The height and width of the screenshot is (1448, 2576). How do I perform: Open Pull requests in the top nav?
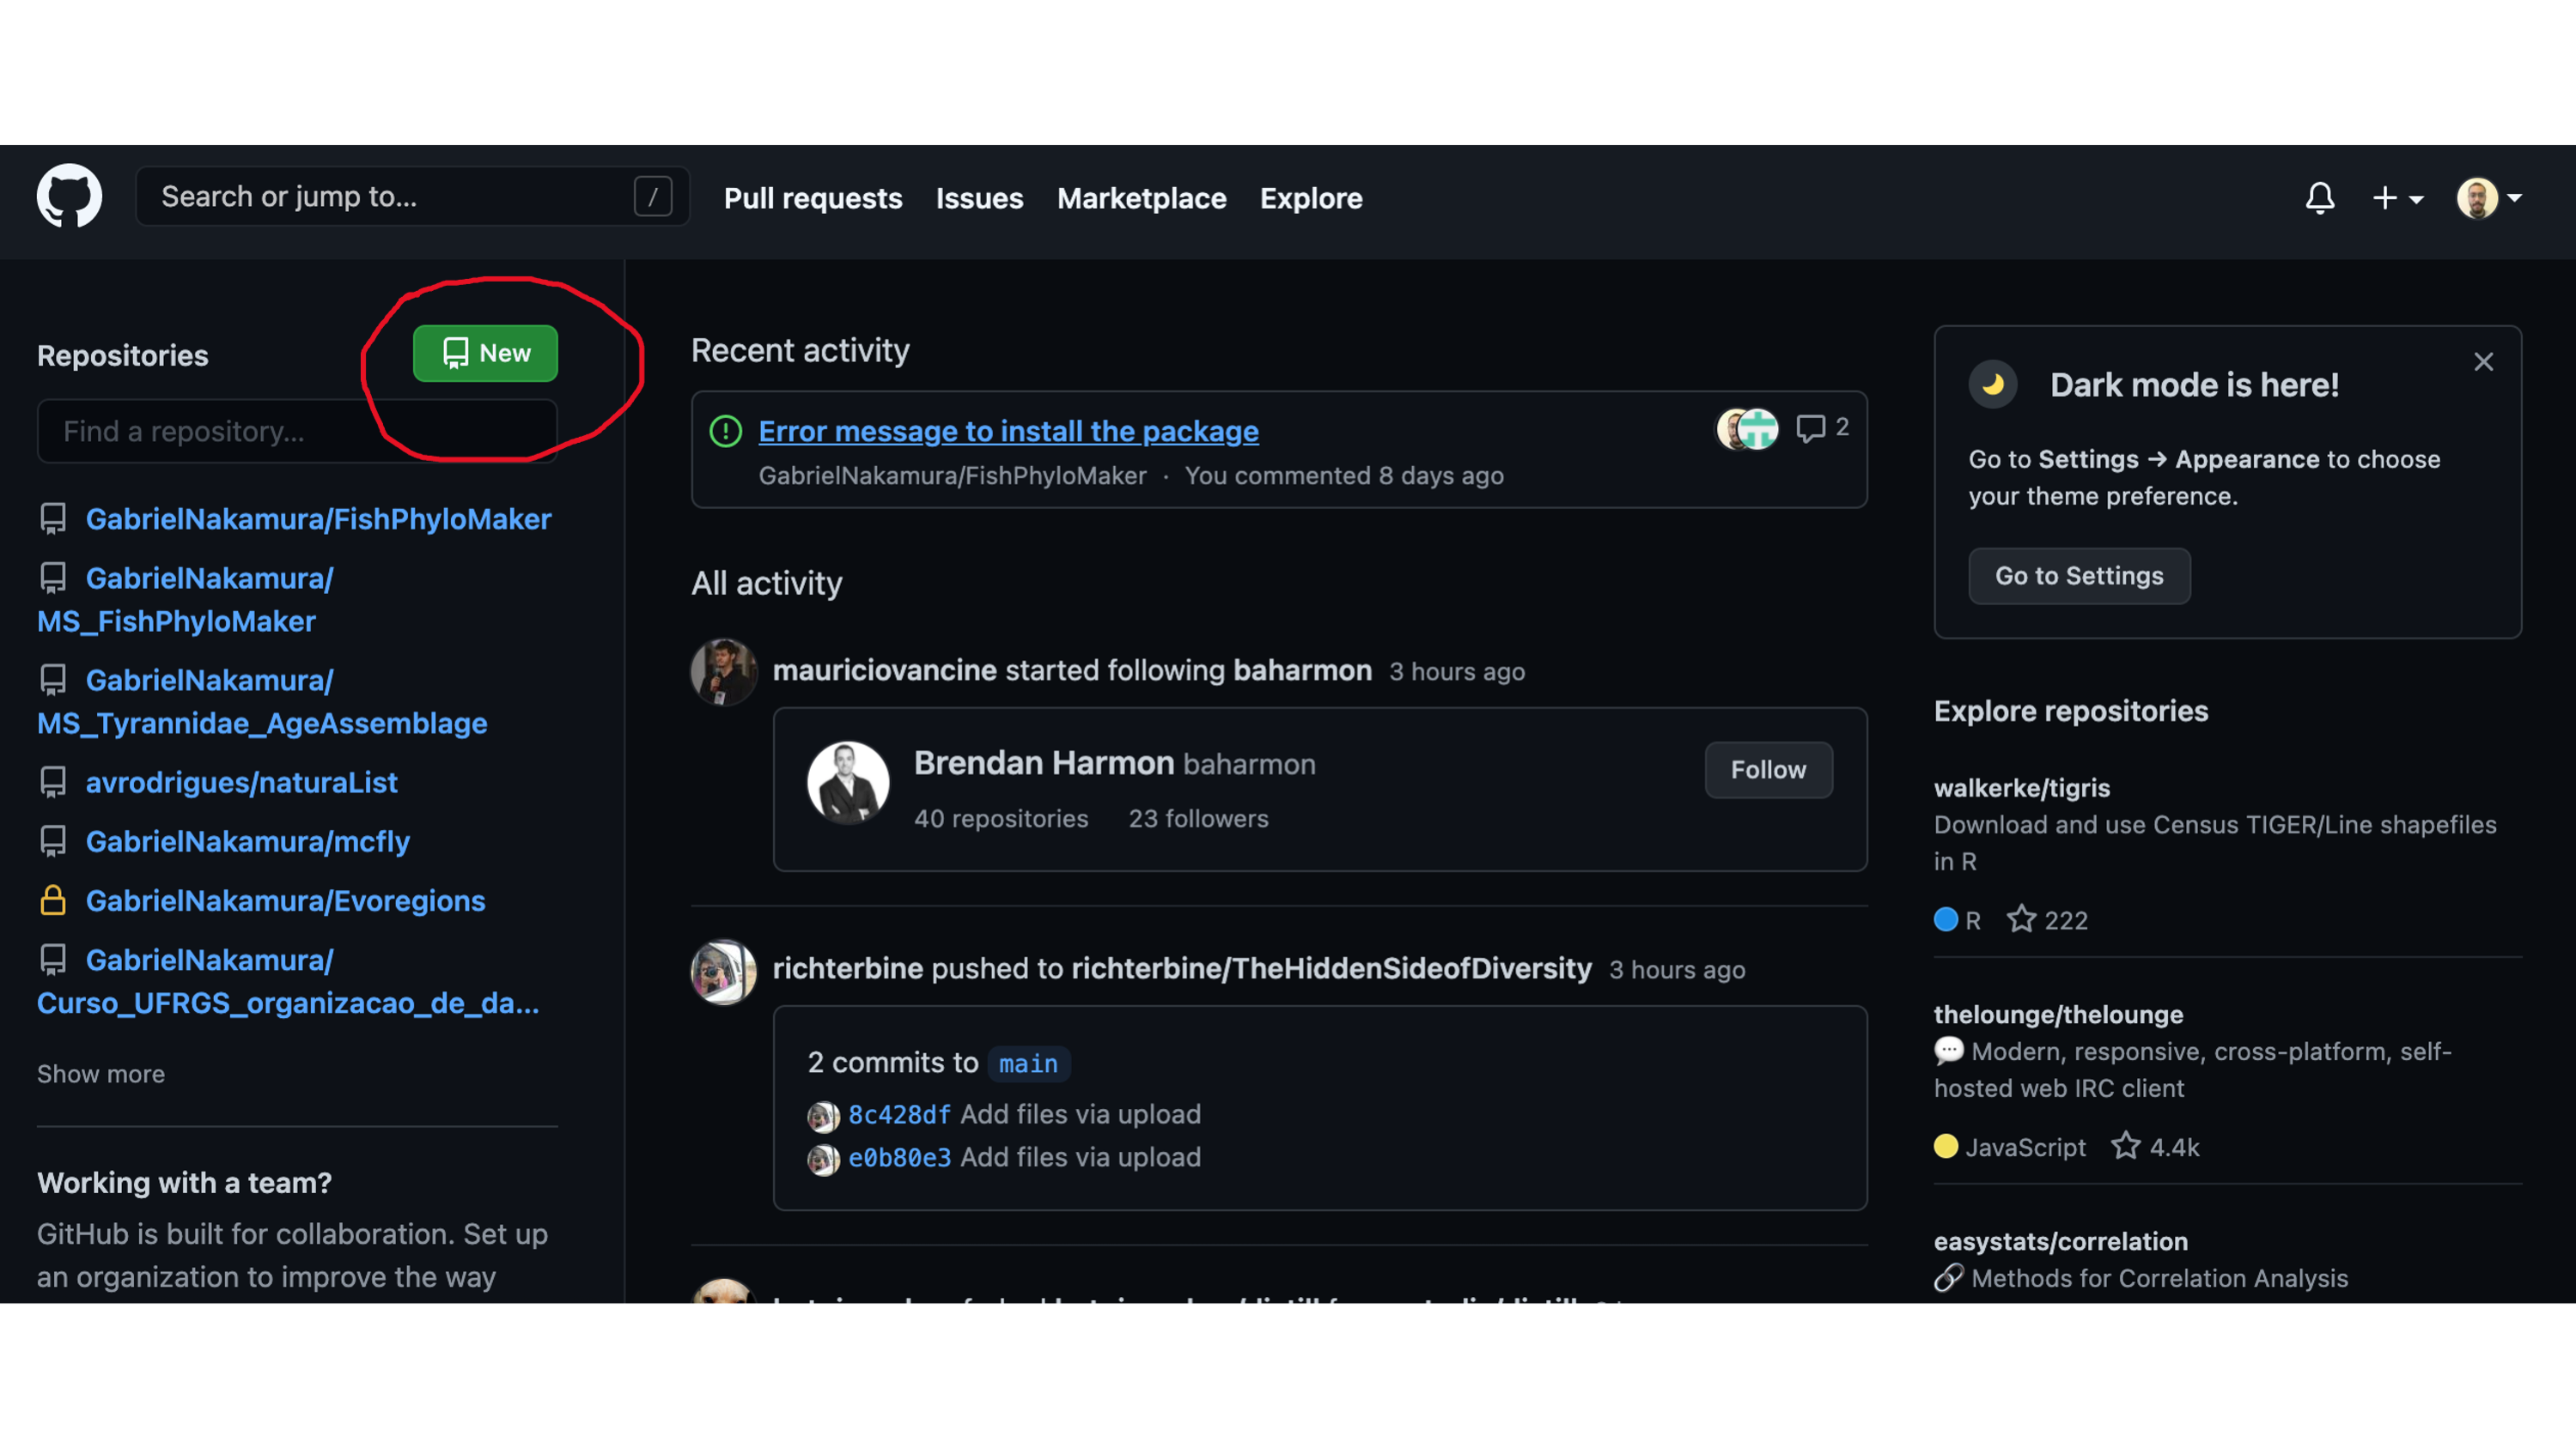point(813,198)
